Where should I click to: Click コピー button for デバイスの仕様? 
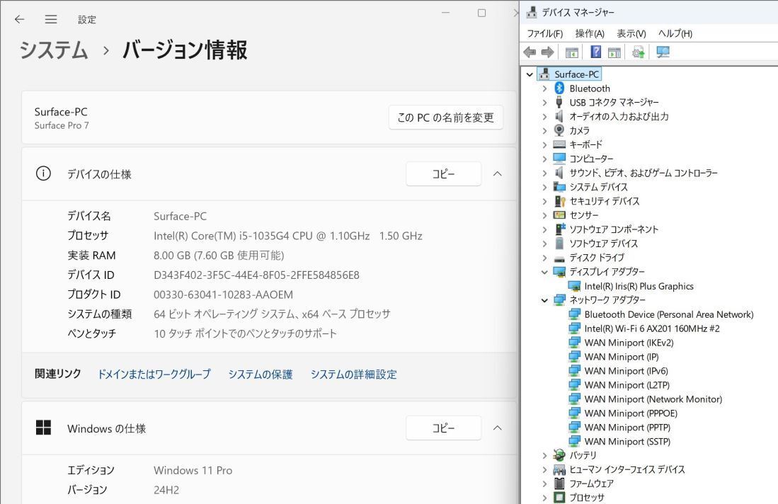444,173
